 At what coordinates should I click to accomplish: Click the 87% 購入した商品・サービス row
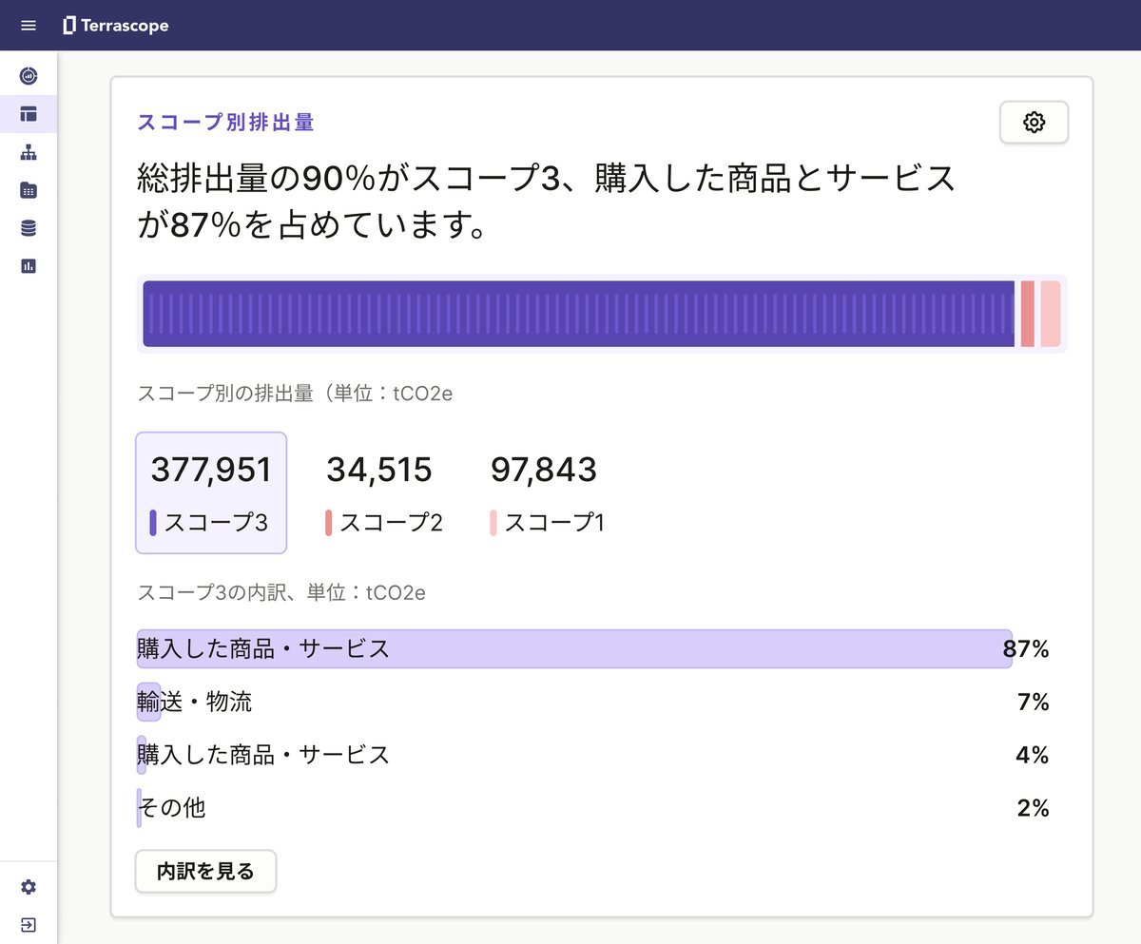pyautogui.click(x=592, y=649)
